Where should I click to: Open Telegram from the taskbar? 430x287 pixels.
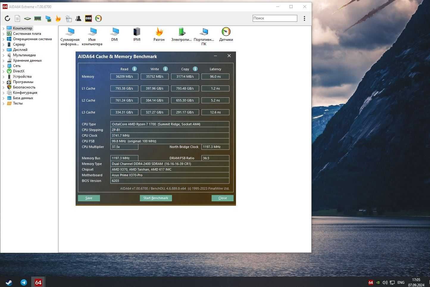pyautogui.click(x=24, y=282)
